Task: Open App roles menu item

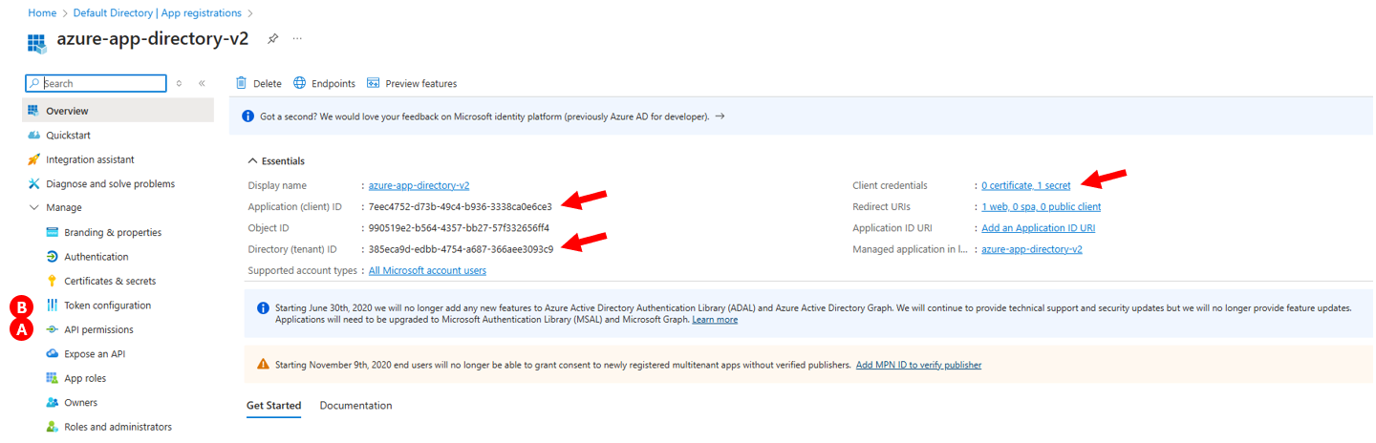Action: click(85, 378)
